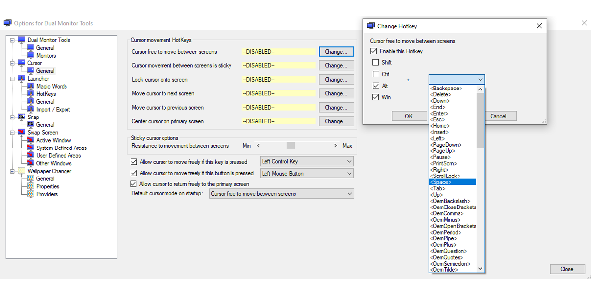Collapse the hotkey key selection combo box
The image size is (591, 295).
tap(457, 79)
